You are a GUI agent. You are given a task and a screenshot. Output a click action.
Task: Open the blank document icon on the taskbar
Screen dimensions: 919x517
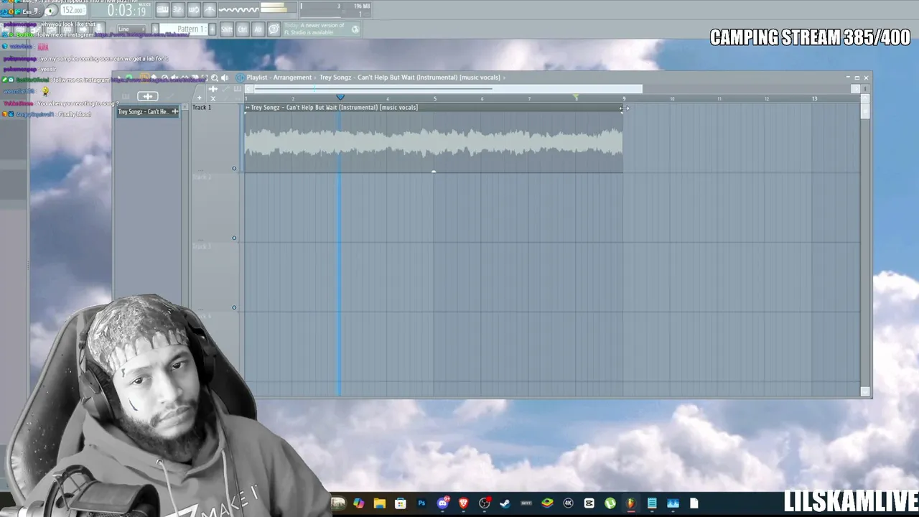(x=694, y=503)
